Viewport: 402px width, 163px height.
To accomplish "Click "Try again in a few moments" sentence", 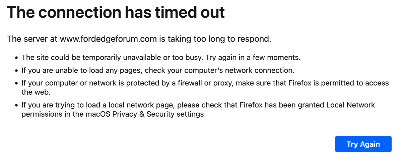I will (253, 57).
